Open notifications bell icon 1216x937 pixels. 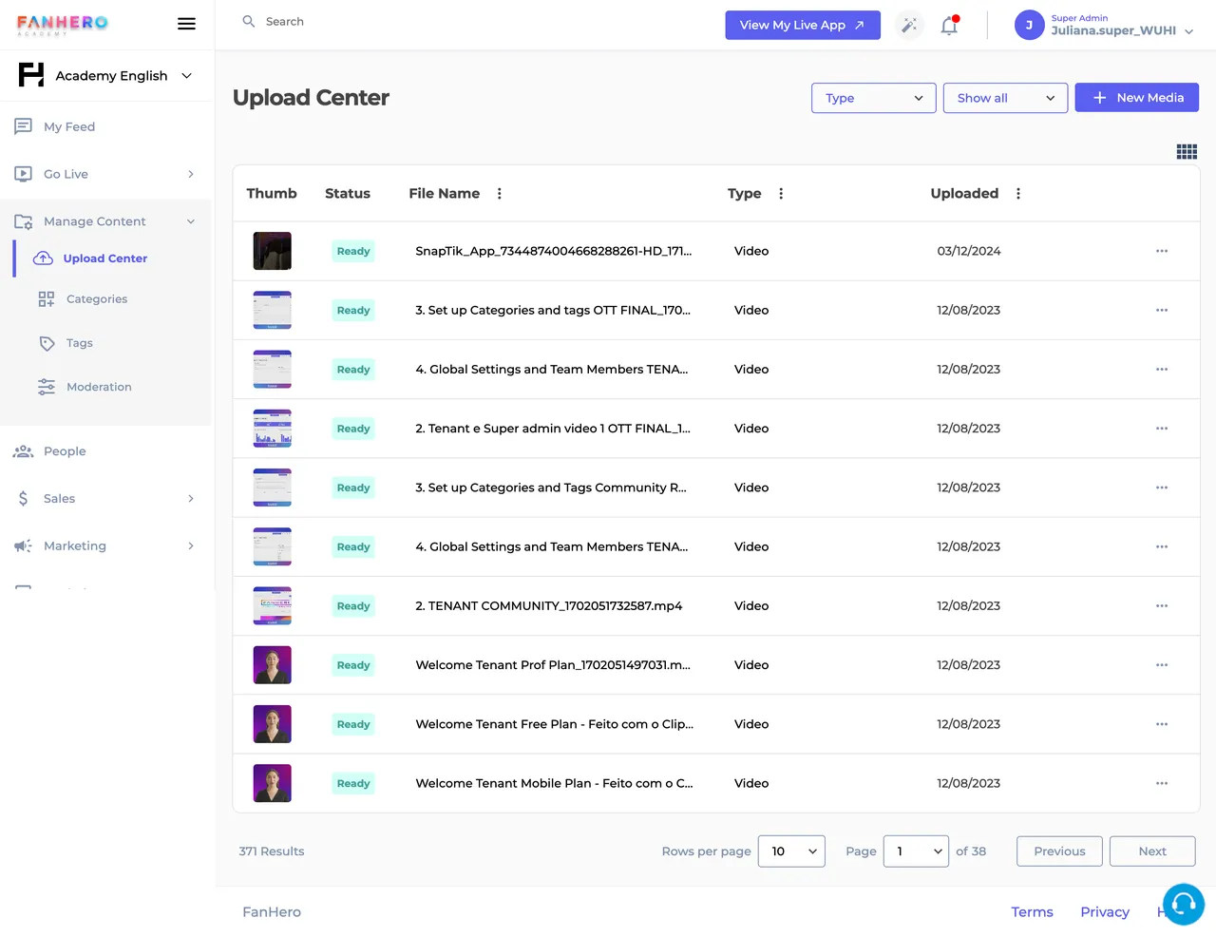point(949,26)
